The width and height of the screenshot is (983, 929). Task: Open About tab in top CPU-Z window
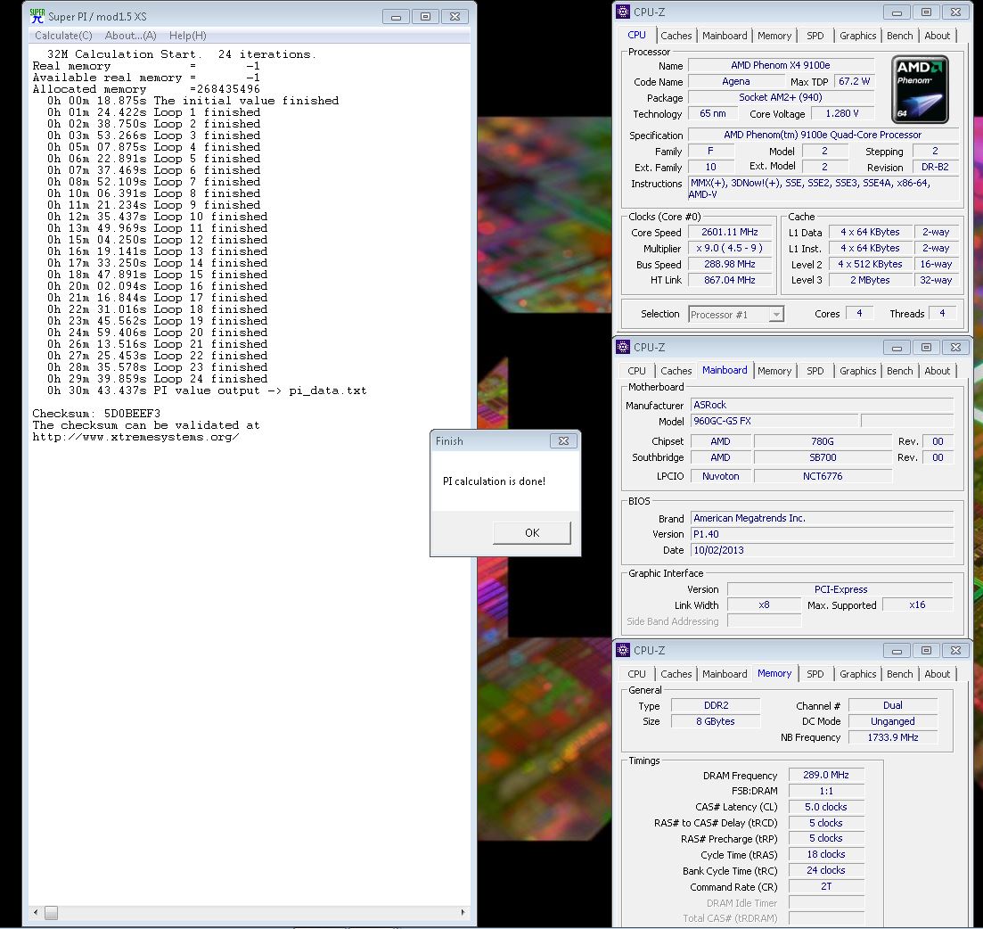(x=937, y=36)
